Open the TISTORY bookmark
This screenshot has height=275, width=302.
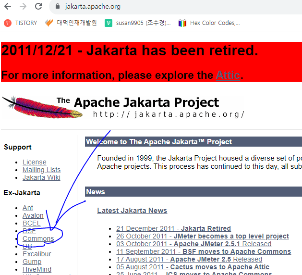[21, 23]
